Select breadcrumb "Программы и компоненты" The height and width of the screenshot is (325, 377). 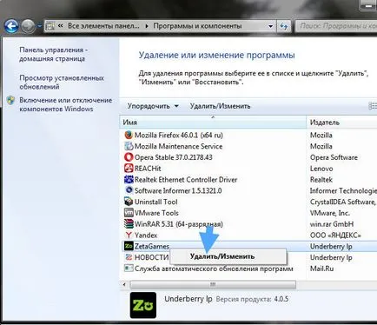point(197,26)
